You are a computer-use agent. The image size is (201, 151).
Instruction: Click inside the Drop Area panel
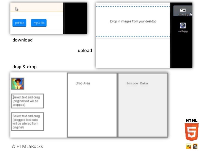coord(92,105)
